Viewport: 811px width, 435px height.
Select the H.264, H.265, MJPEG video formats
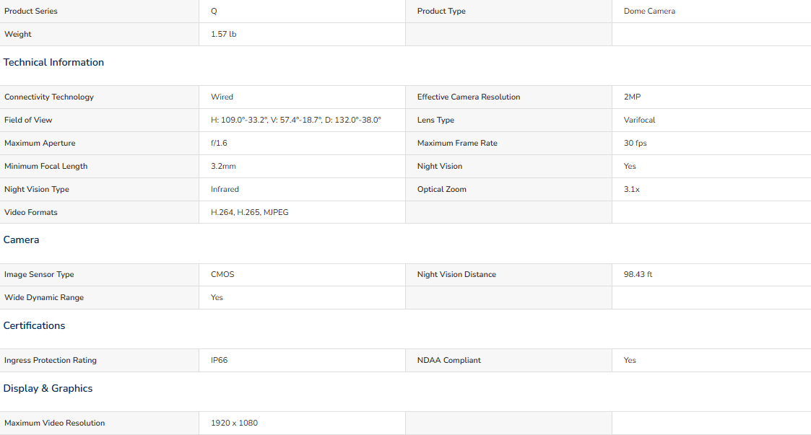coord(250,212)
